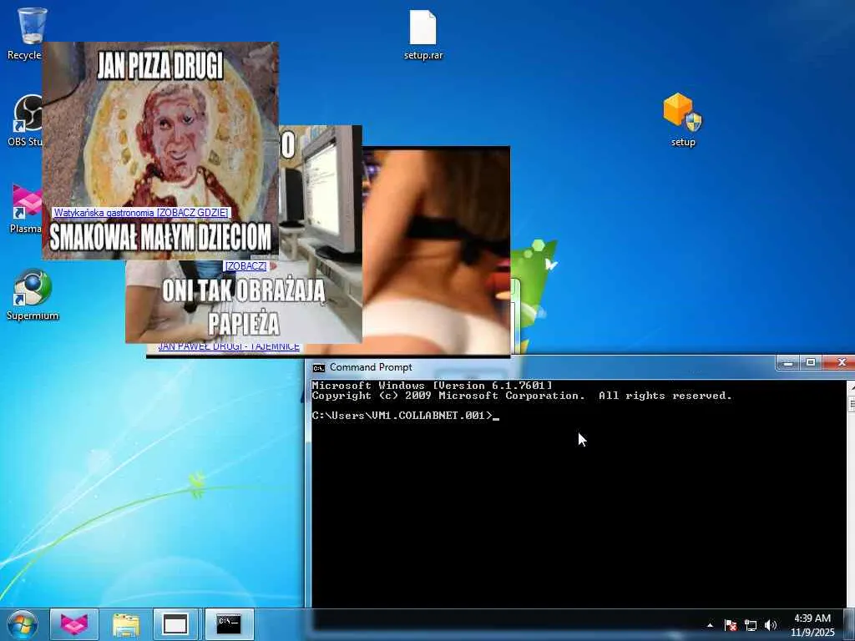Click the Show desktop strip beside clock
Viewport: 855px width, 641px height.
[849, 625]
